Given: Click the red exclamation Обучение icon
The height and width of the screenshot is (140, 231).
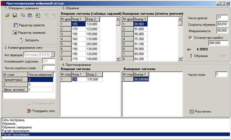Looking at the screenshot, I should pyautogui.click(x=191, y=56).
